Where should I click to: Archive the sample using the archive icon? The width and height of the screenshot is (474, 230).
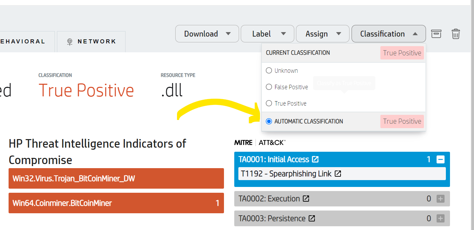436,33
